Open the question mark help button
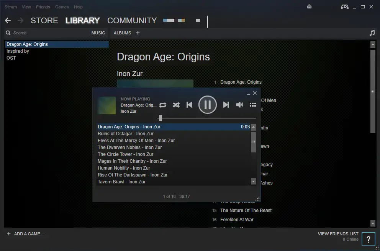 click(x=369, y=239)
